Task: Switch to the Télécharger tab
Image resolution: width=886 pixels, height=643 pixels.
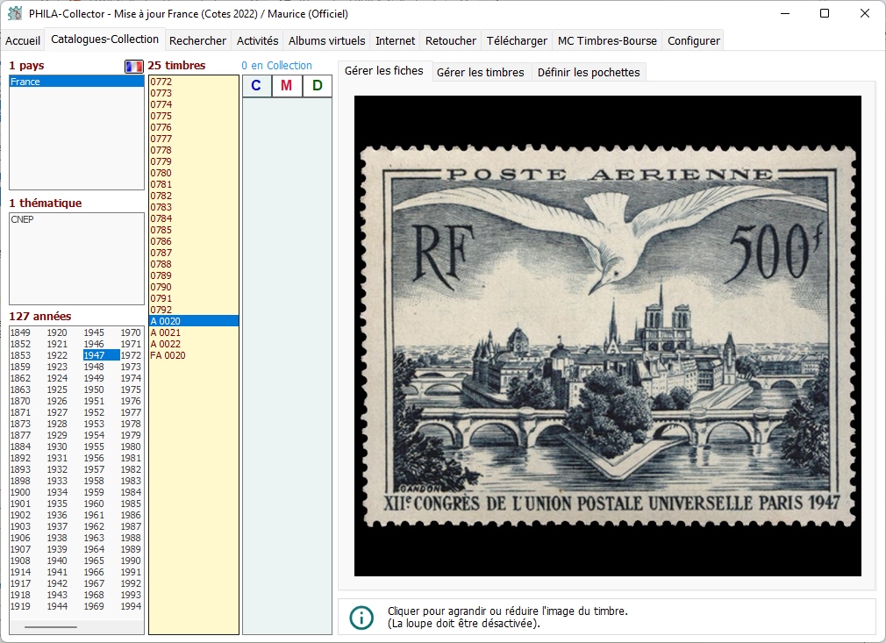Action: pyautogui.click(x=517, y=40)
